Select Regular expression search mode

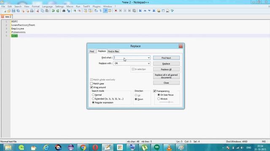pos(93,102)
